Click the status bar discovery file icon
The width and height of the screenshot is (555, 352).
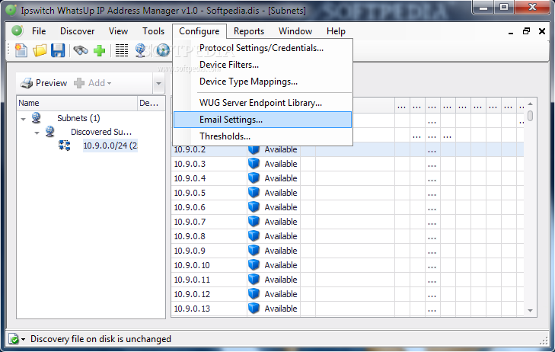coord(14,339)
